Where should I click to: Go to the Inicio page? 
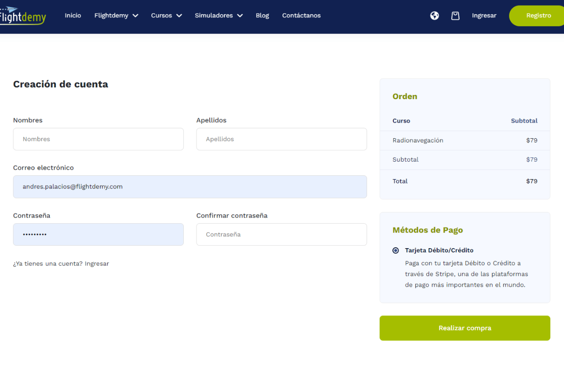click(x=73, y=16)
